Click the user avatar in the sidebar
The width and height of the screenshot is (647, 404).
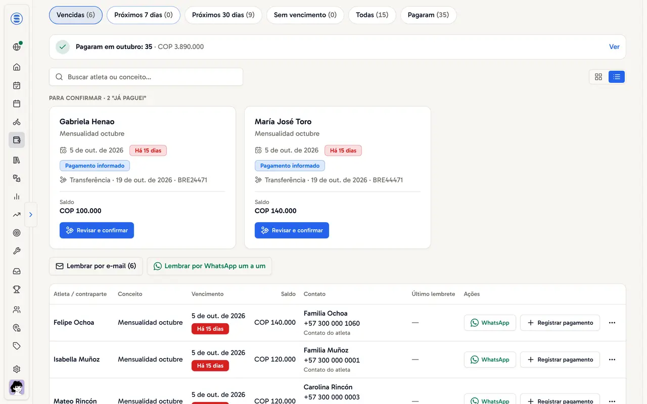[17, 387]
